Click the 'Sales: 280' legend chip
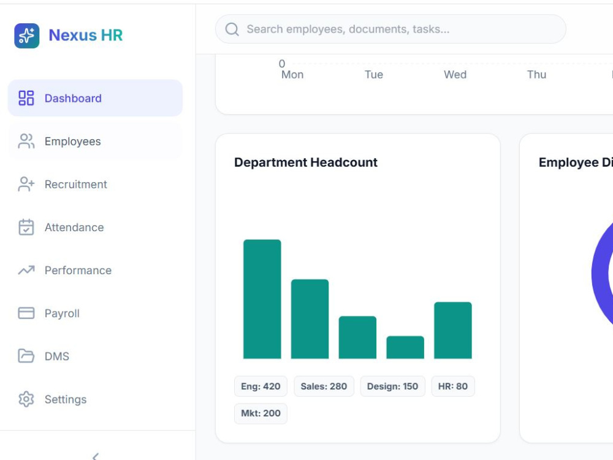Image resolution: width=613 pixels, height=460 pixels. click(x=324, y=386)
